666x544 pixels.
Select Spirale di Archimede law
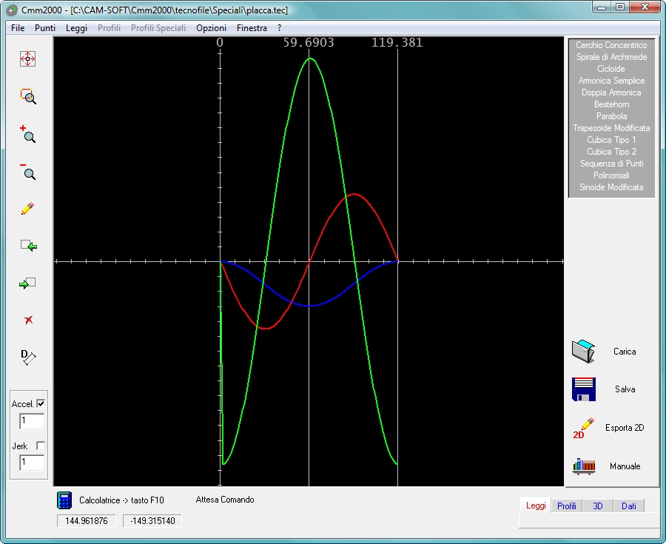tap(611, 57)
